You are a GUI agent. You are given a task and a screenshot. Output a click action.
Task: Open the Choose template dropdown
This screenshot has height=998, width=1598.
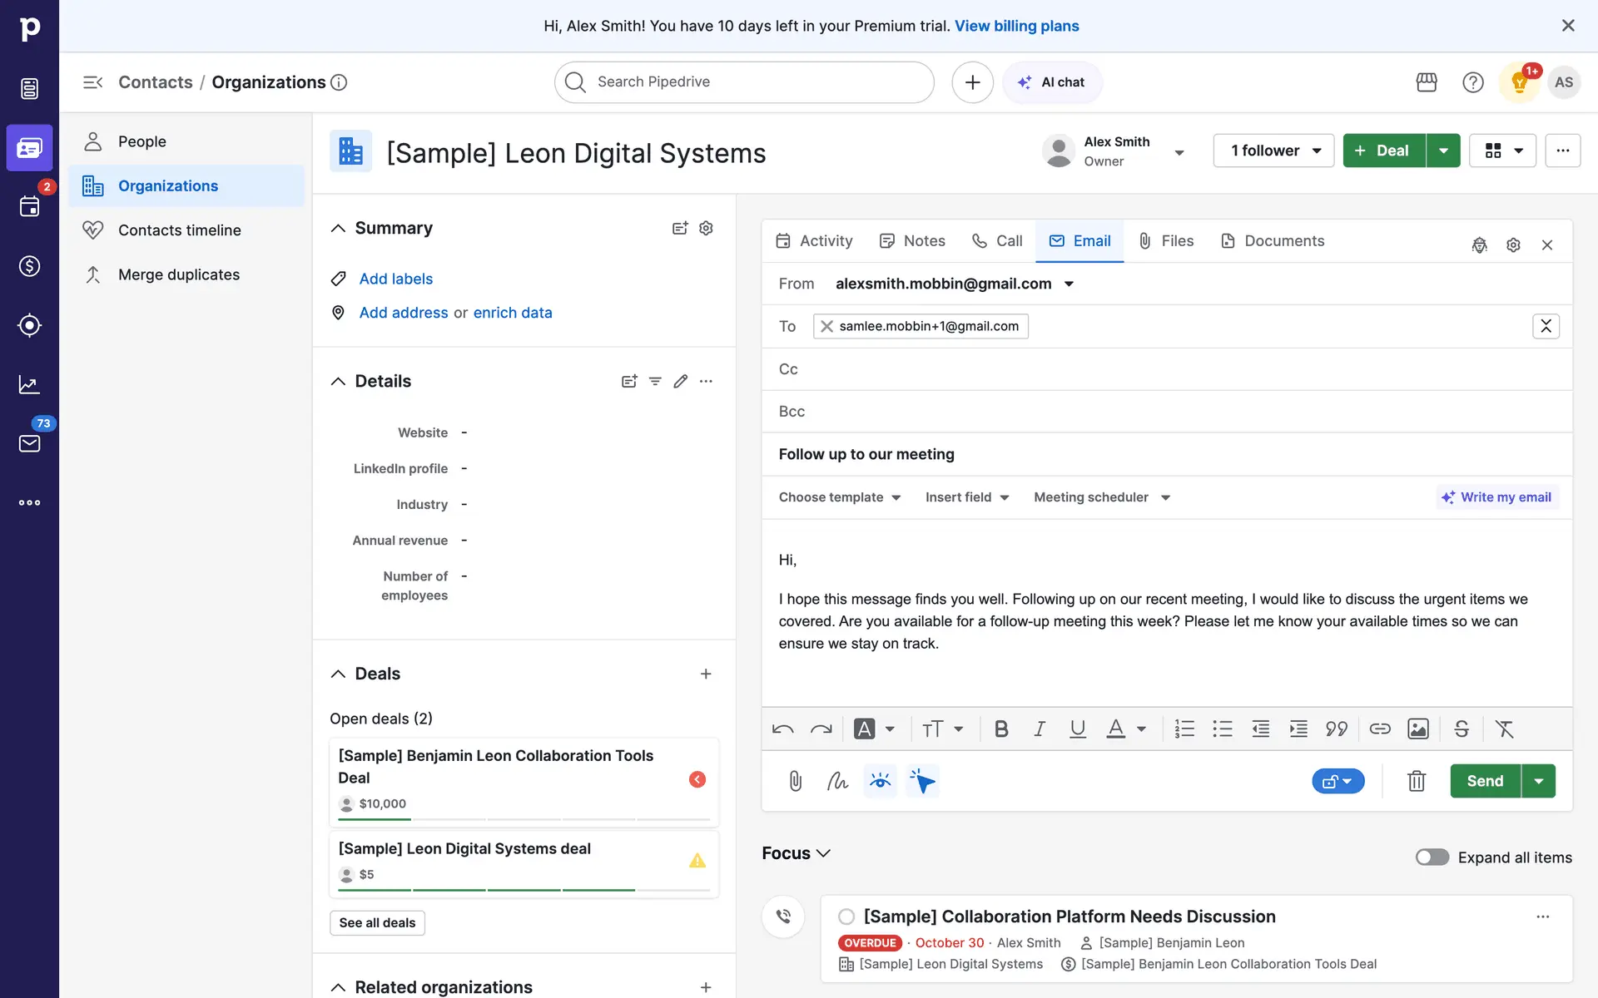(839, 497)
